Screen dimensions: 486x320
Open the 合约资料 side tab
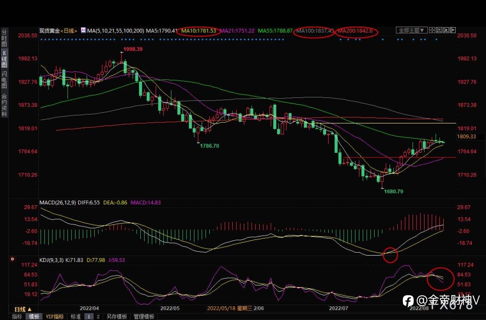pyautogui.click(x=4, y=105)
